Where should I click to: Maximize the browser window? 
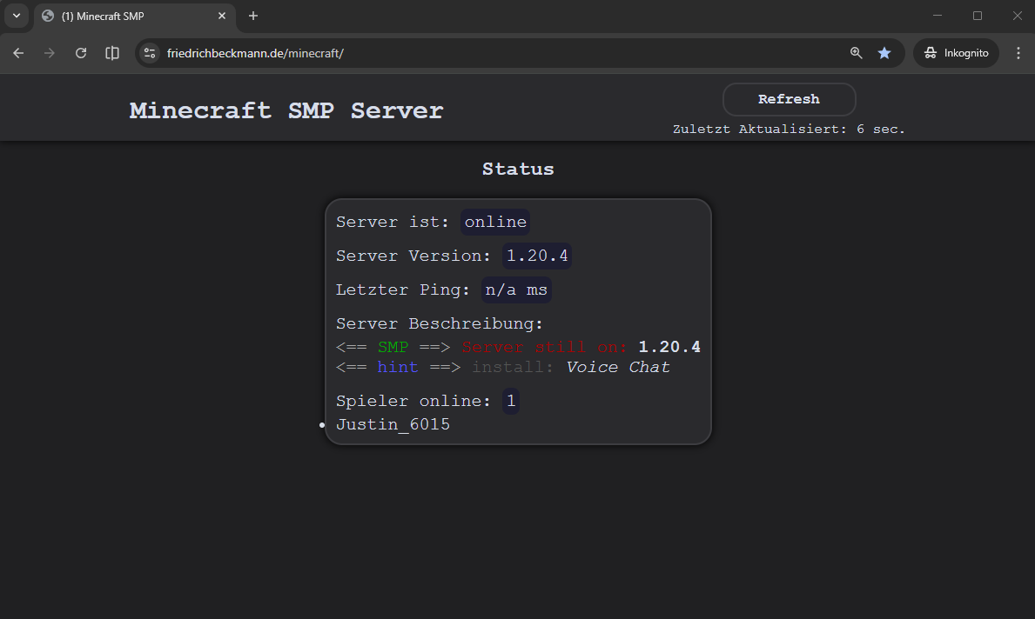(x=978, y=16)
